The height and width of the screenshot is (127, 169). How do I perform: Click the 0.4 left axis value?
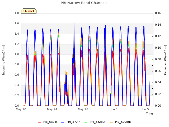coord(17,85)
